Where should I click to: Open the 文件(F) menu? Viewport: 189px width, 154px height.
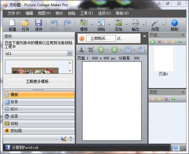click(x=14, y=13)
